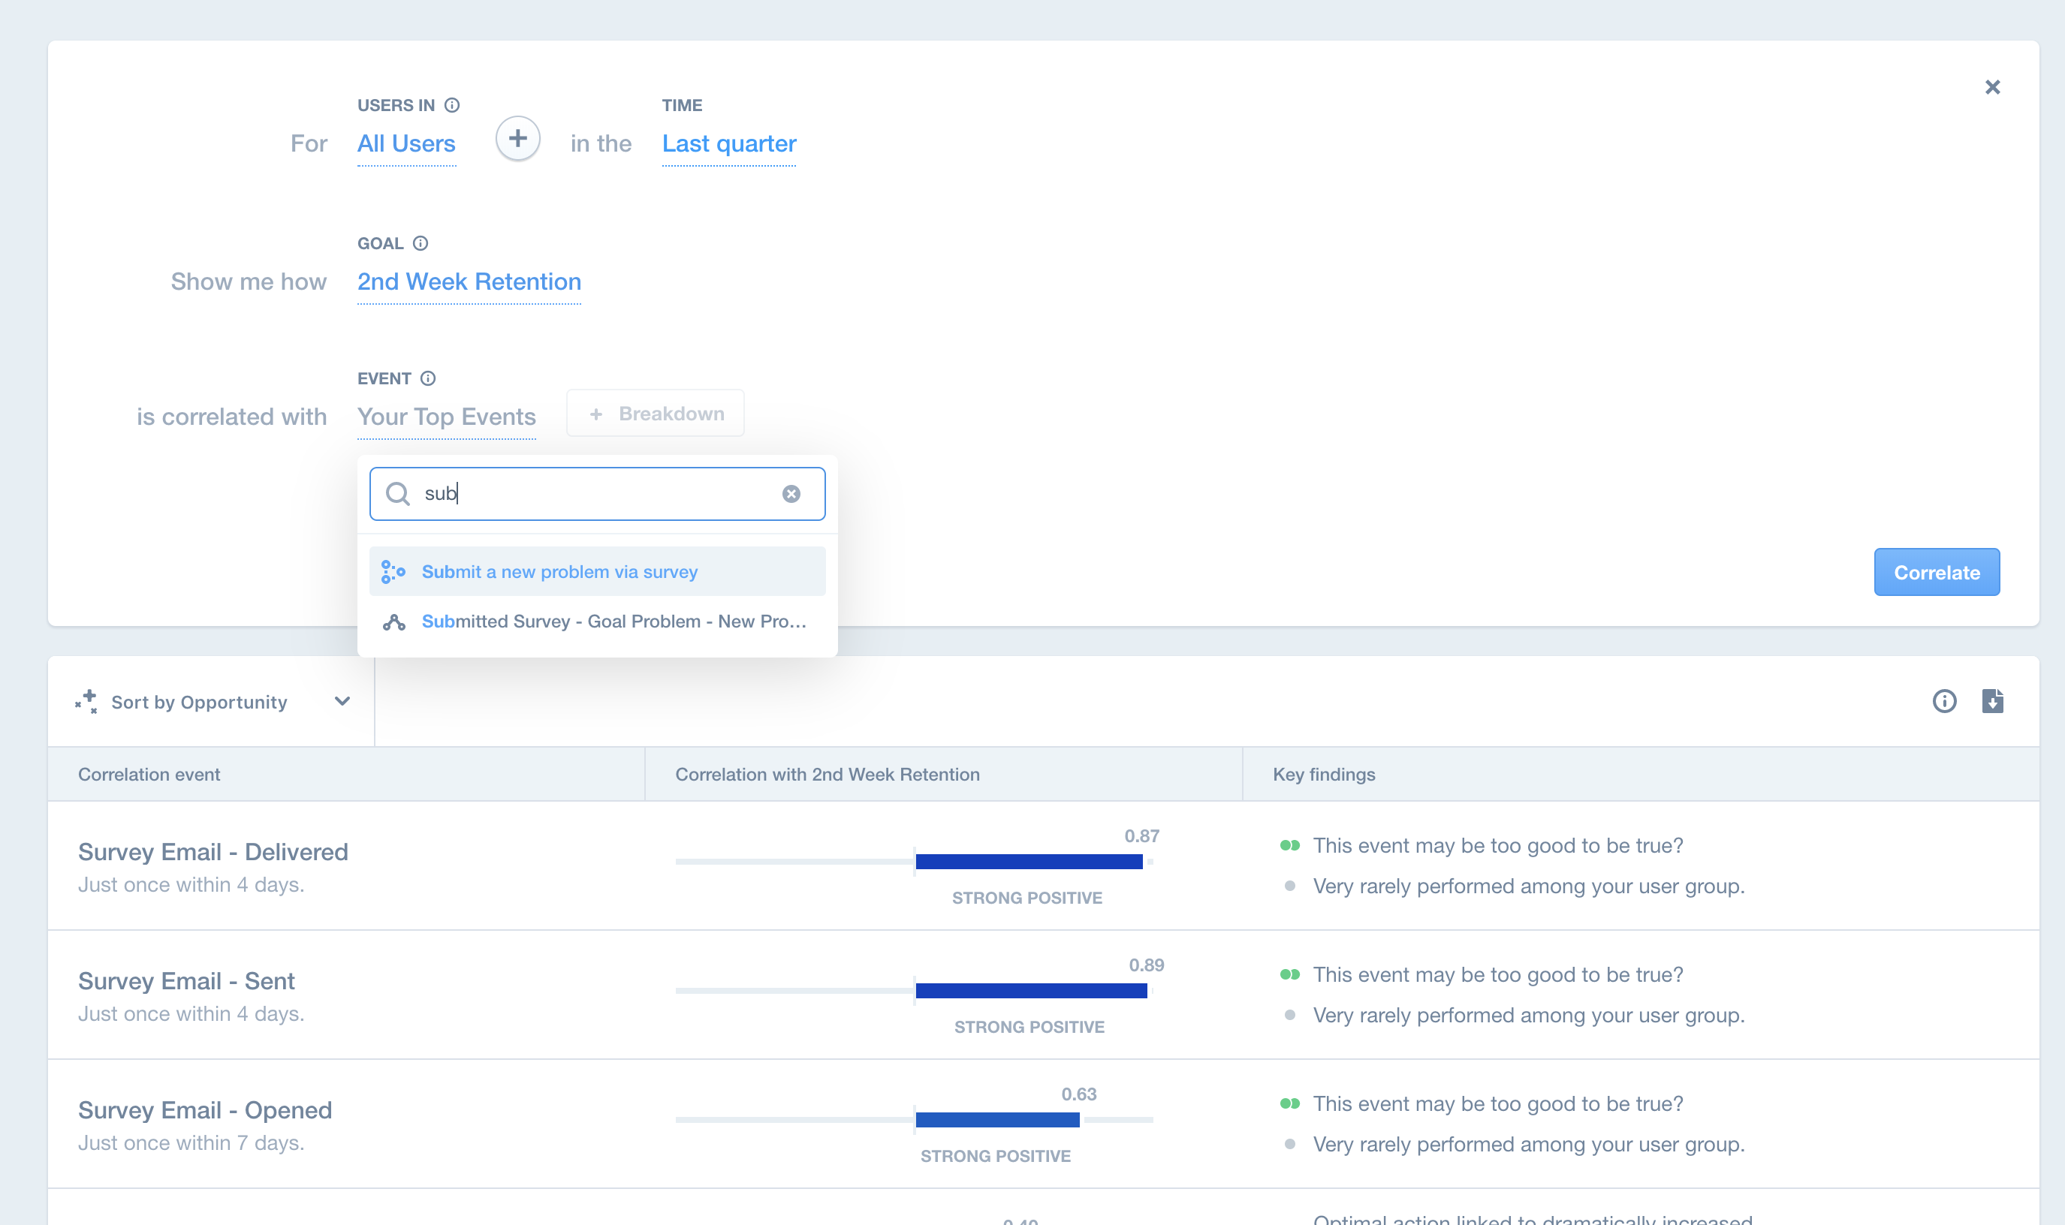Click the EVENT info icon

[x=428, y=379]
